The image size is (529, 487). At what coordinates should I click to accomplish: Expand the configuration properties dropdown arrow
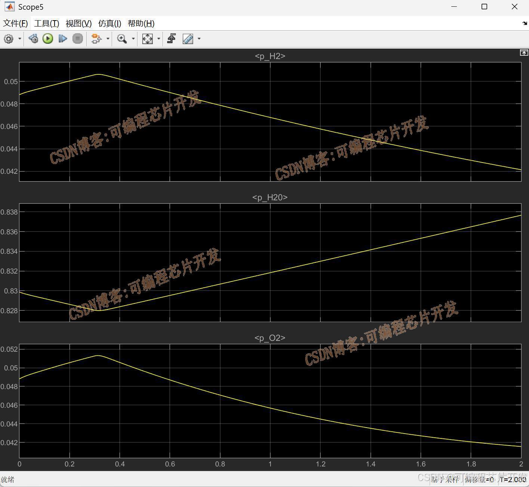click(x=20, y=39)
